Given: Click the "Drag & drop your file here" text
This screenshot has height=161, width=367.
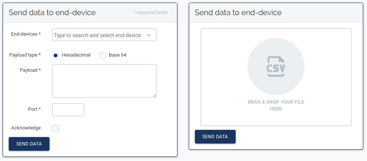Looking at the screenshot, I should (x=276, y=106).
